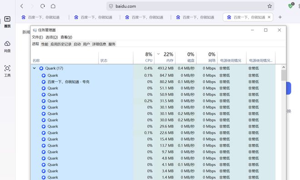Switch to the 用户 tab

coord(86,44)
